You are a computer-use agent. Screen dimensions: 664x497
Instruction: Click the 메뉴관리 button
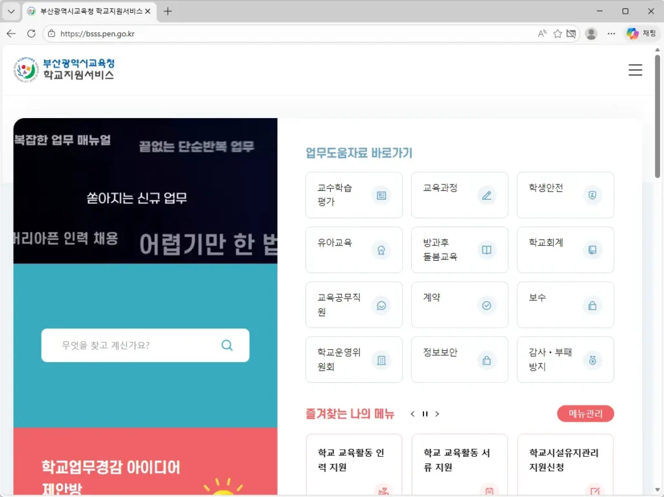tap(585, 413)
